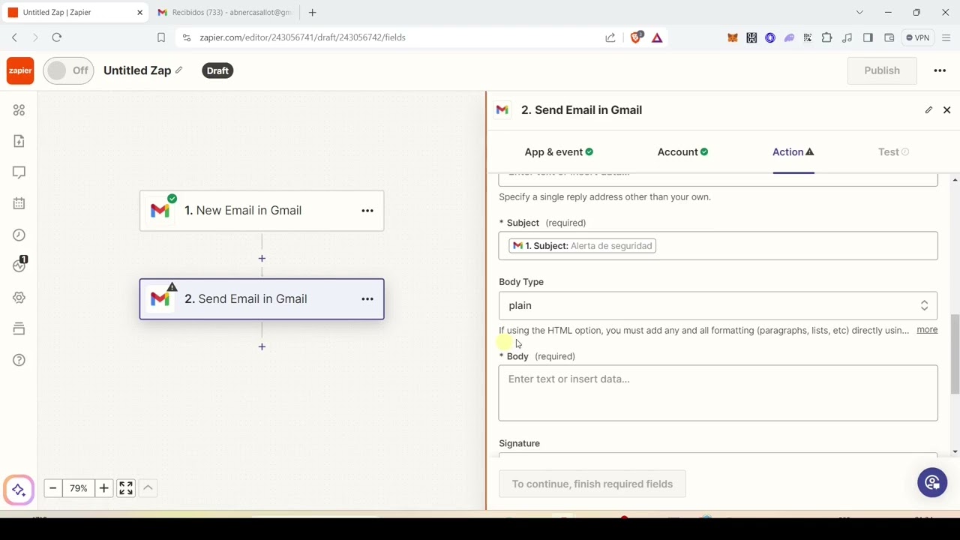This screenshot has width=960, height=540.
Task: Click the Publish button
Action: pyautogui.click(x=882, y=70)
